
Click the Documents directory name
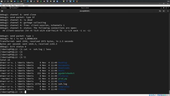pyautogui.click(x=64, y=65)
